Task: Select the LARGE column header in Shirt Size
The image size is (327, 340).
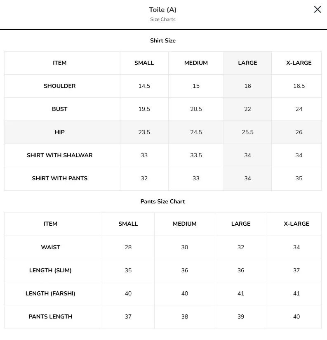Action: point(247,63)
